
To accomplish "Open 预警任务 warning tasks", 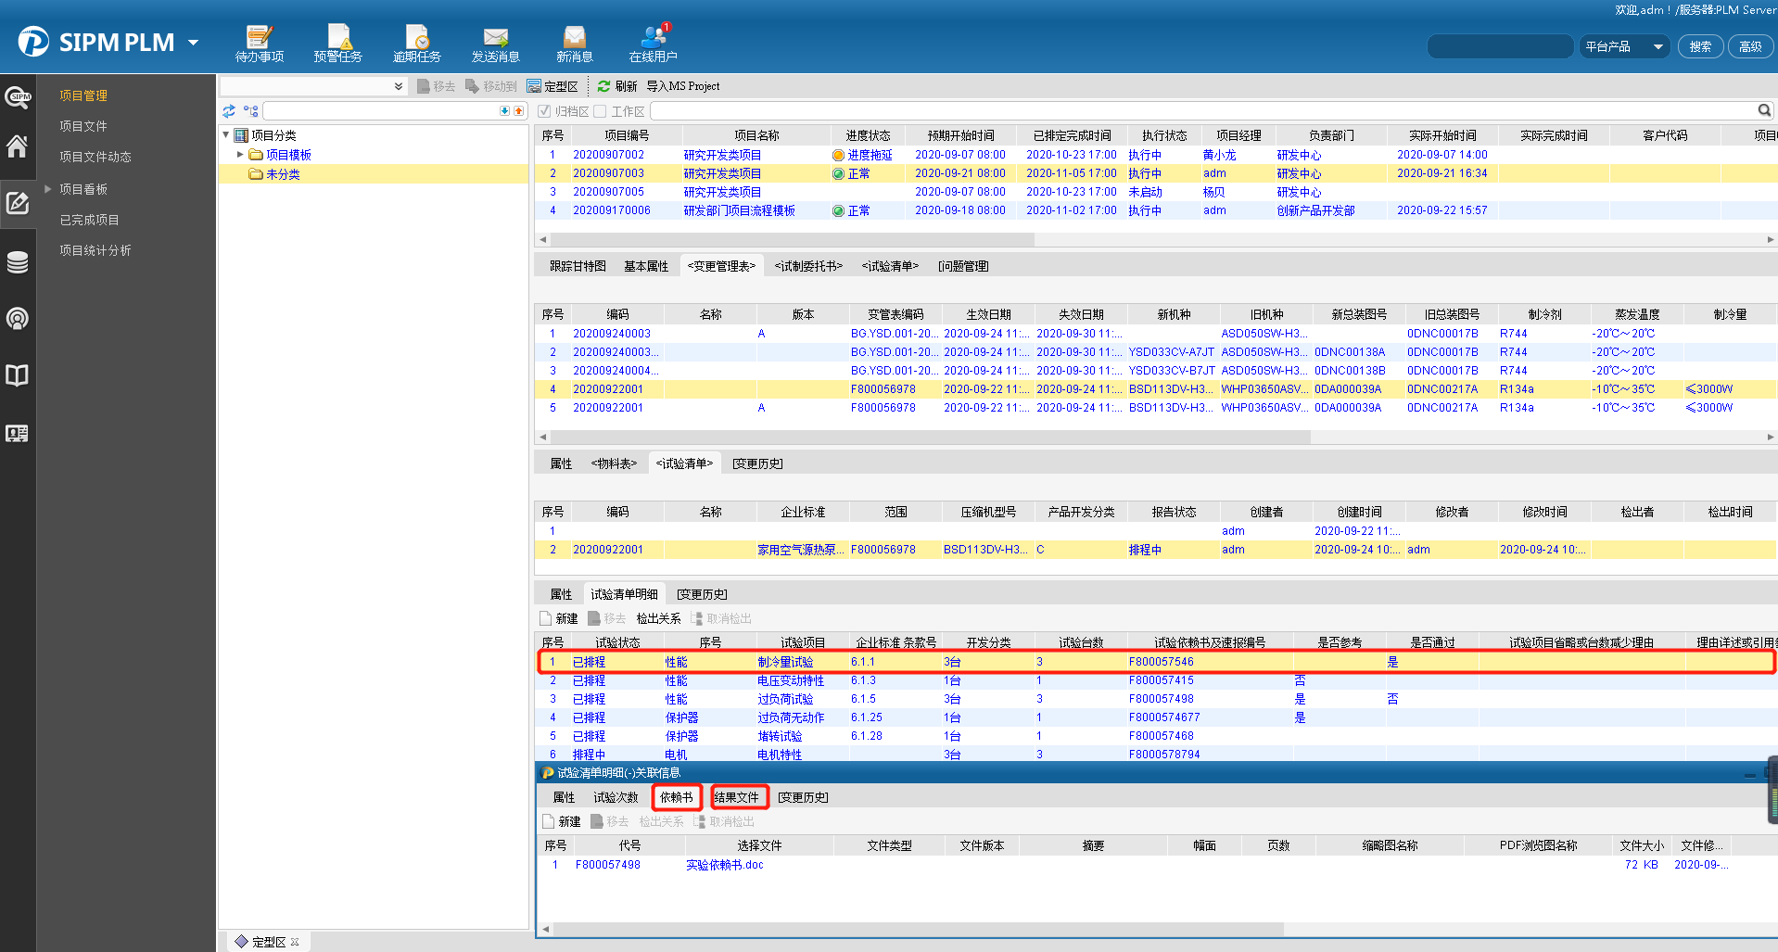I will (337, 44).
